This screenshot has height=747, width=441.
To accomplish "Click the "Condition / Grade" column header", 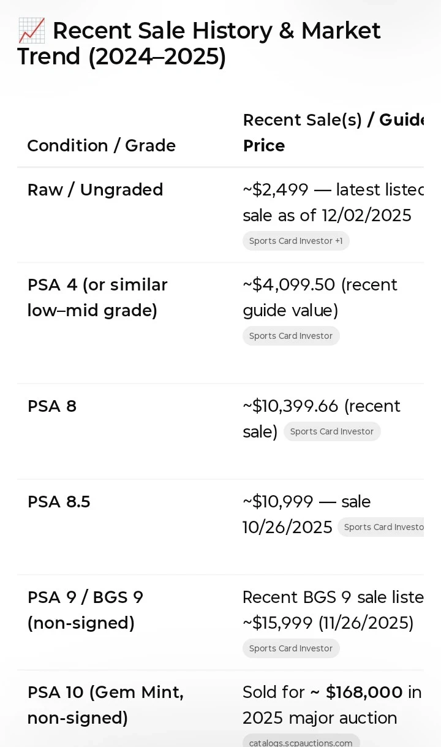I will (102, 146).
